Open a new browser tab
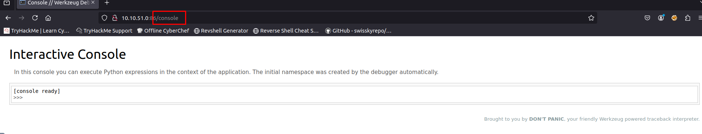 pos(107,3)
